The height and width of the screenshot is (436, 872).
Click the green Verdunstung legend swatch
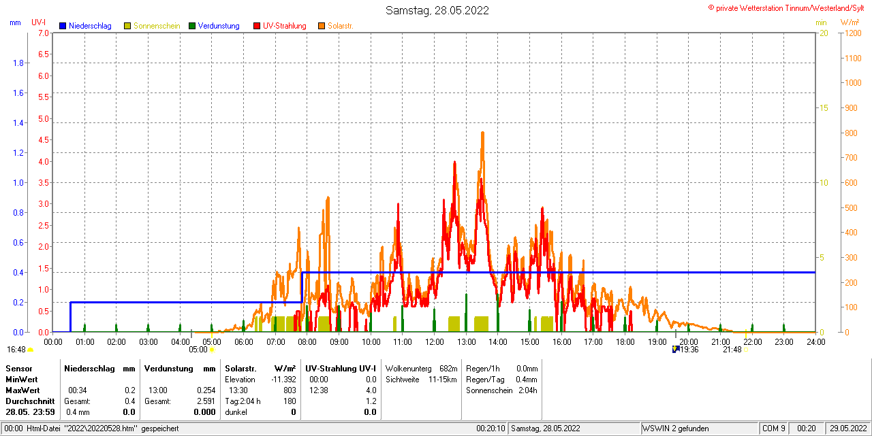click(x=192, y=26)
